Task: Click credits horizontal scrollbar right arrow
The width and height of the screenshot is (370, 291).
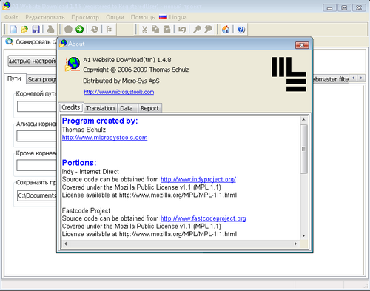Action: tap(295, 244)
